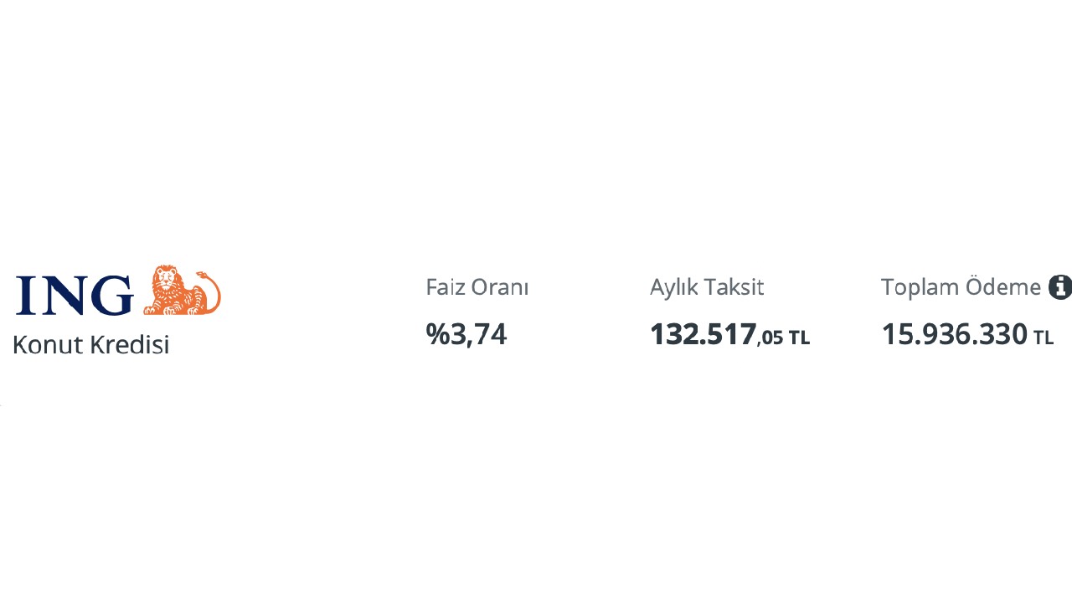Click the word Oranı in the rate label
Image resolution: width=1072 pixels, height=603 pixels.
[500, 287]
